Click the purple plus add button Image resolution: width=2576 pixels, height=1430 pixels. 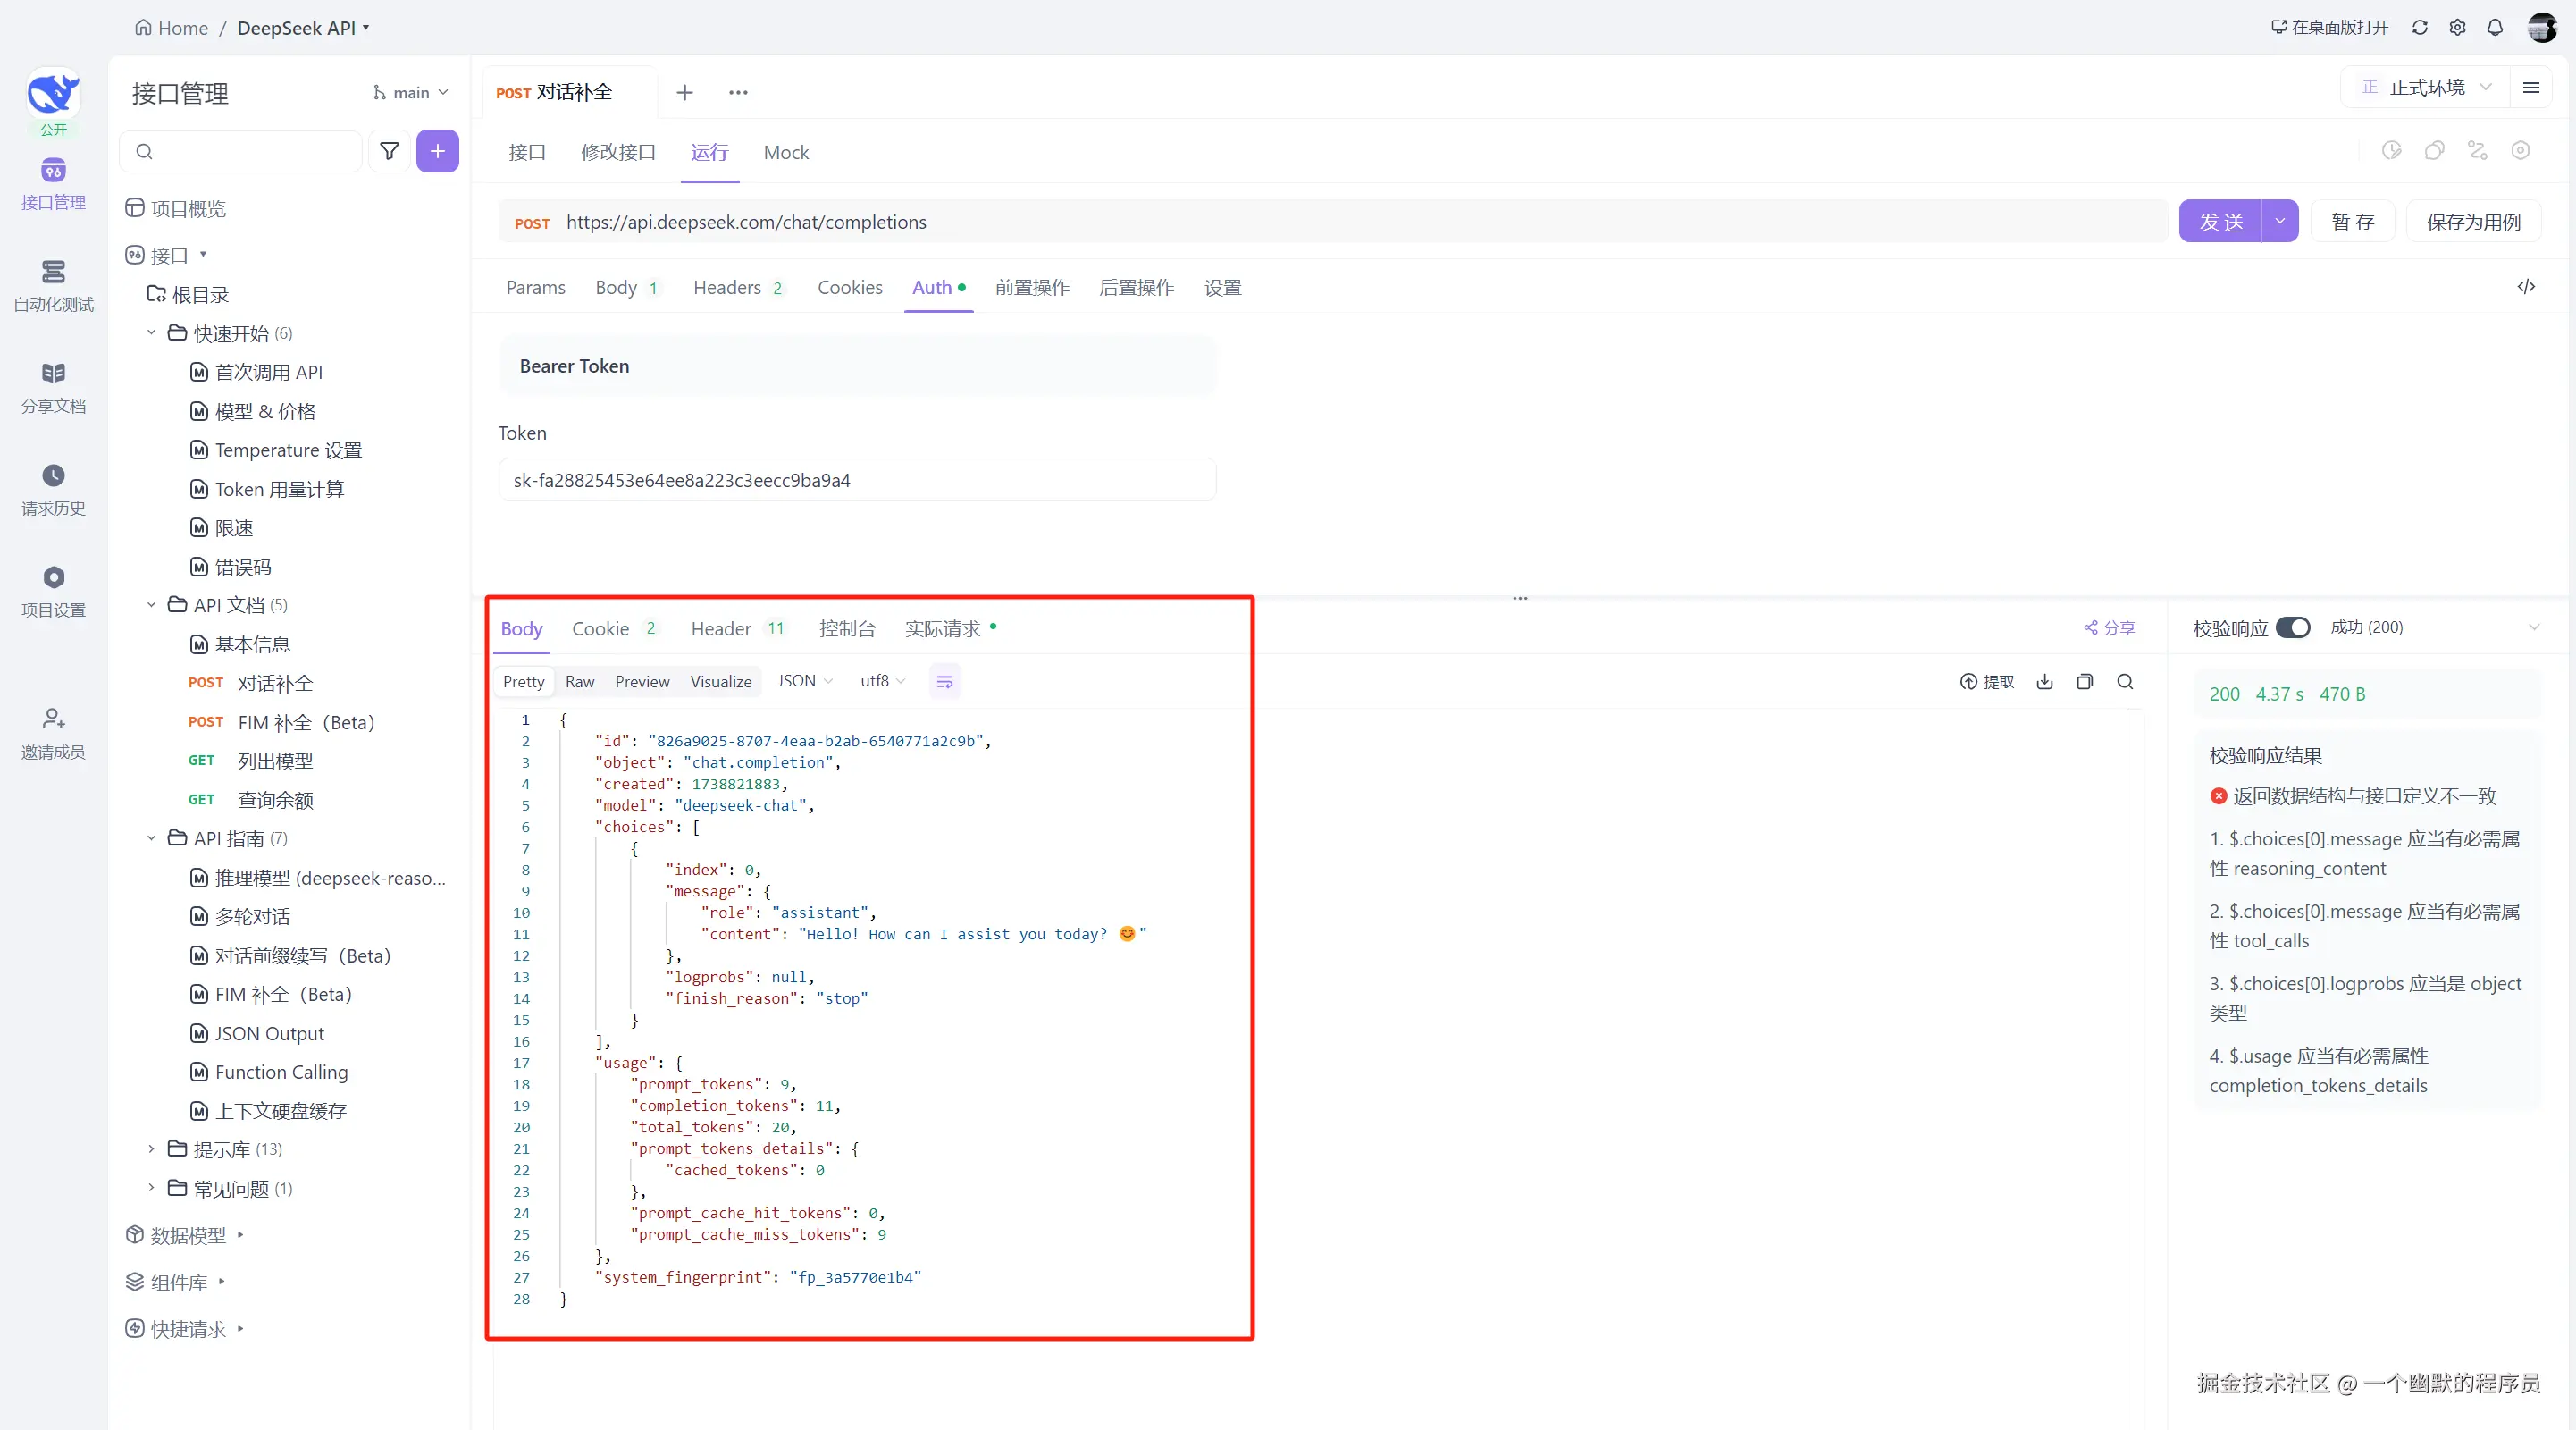(437, 151)
